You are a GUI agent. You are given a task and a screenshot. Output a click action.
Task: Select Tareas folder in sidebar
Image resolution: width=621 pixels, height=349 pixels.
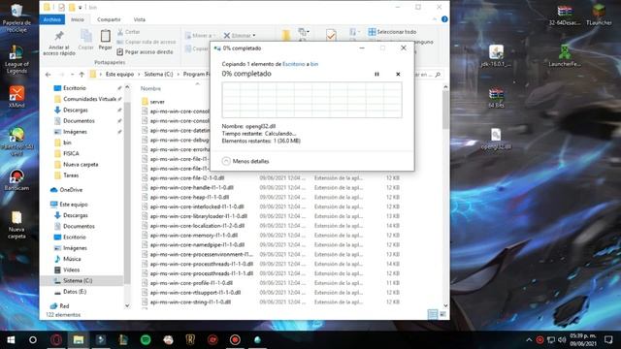click(71, 175)
